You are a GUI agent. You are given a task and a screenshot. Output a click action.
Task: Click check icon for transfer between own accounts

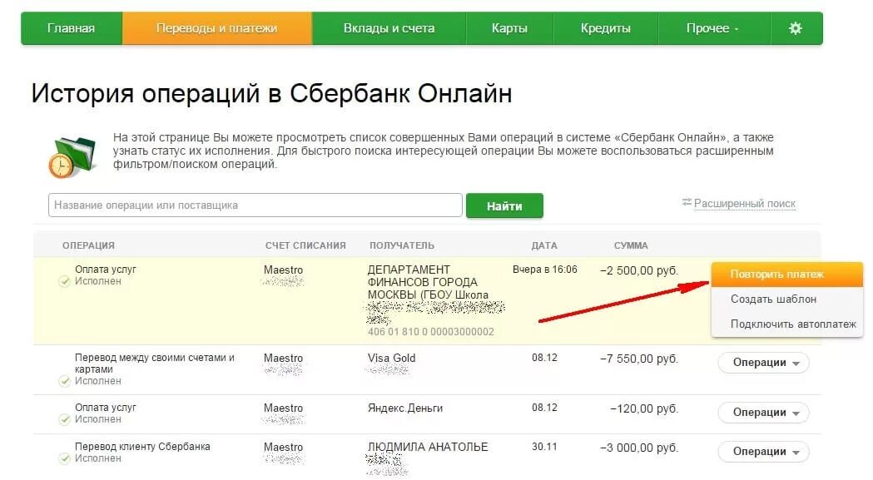[x=65, y=382]
